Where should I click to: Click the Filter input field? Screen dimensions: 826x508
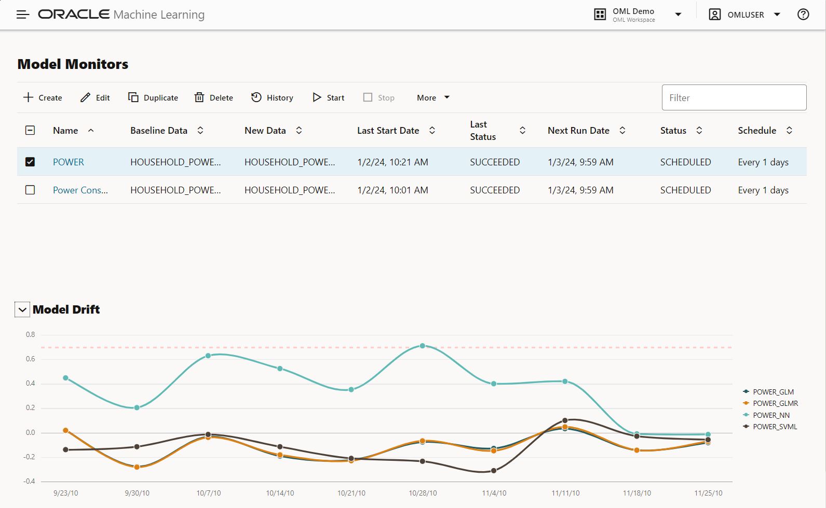(734, 97)
